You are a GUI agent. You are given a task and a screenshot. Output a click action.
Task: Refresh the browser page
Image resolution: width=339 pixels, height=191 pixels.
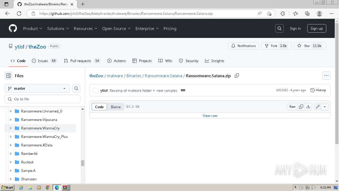[19, 14]
